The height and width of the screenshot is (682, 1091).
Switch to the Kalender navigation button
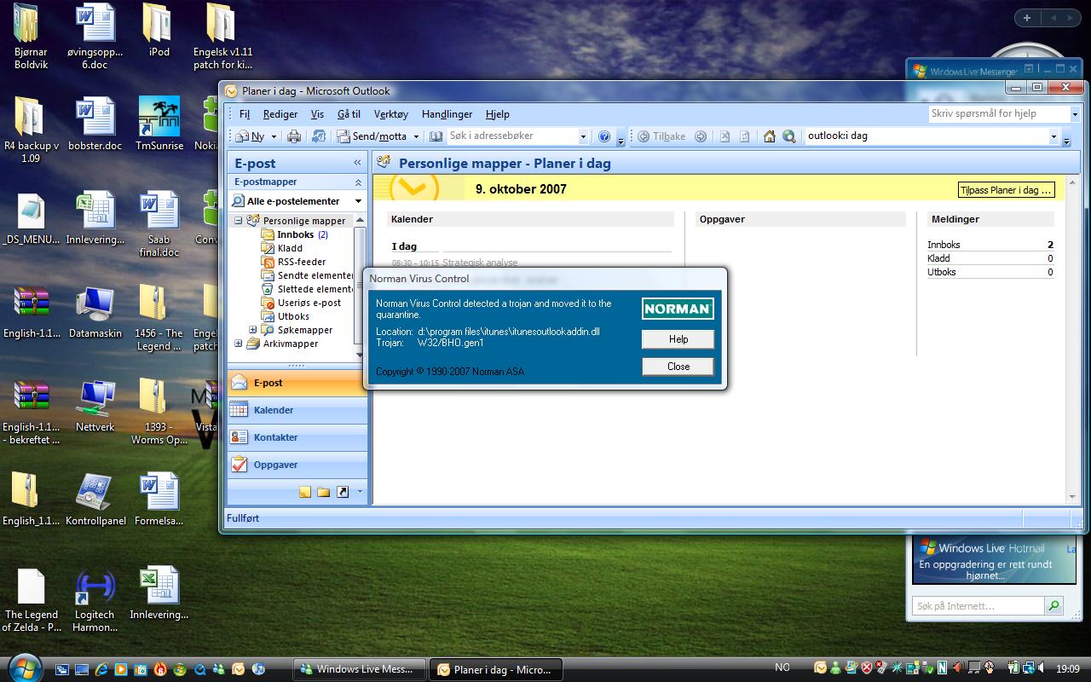point(297,410)
